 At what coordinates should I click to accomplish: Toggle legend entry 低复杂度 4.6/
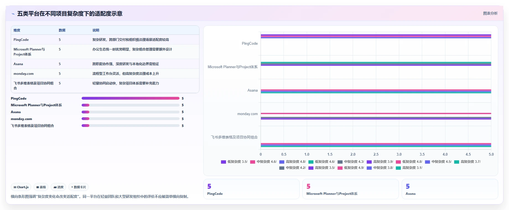(321, 162)
